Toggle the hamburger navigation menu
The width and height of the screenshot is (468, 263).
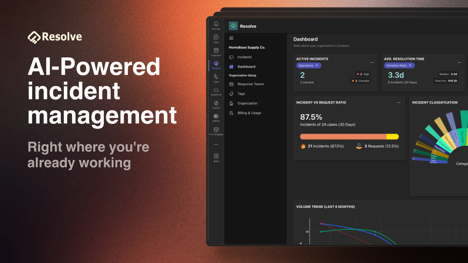[231, 38]
